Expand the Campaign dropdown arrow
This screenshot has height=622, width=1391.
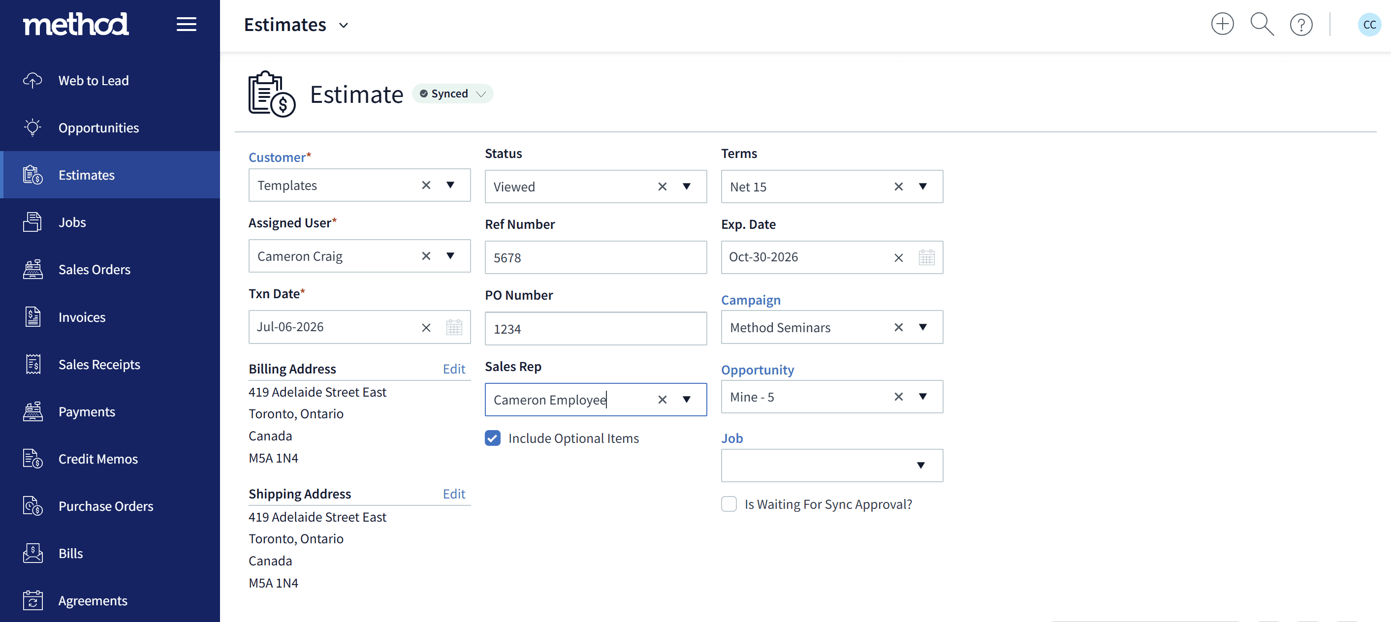click(x=923, y=327)
